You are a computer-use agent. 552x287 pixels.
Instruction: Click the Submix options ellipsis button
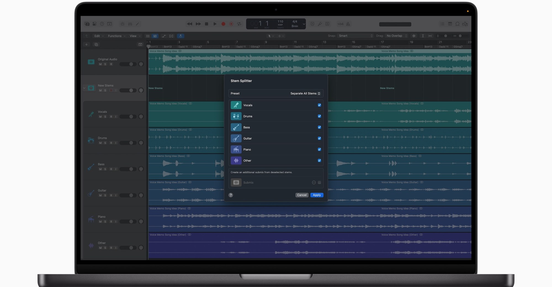point(314,182)
